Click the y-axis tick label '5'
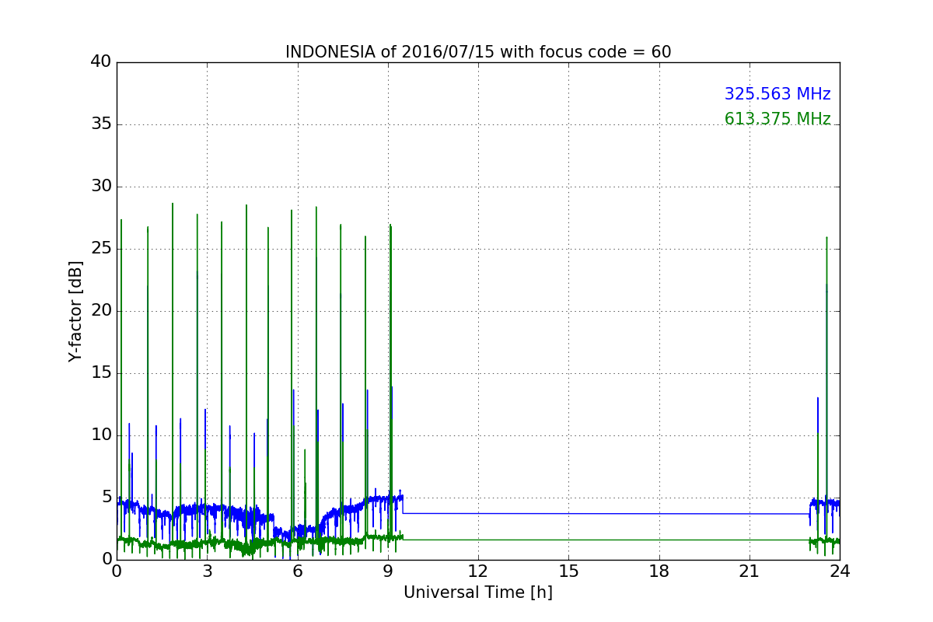Viewport: 933px width, 622px height. (x=107, y=498)
